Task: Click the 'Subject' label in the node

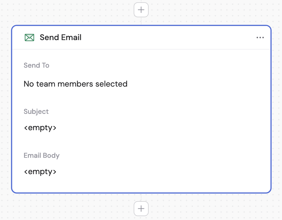Action: click(x=36, y=111)
